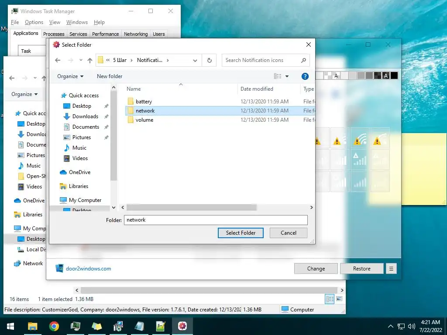Image resolution: width=447 pixels, height=335 pixels.
Task: Switch to Networking tab in Task Manager
Action: click(136, 34)
